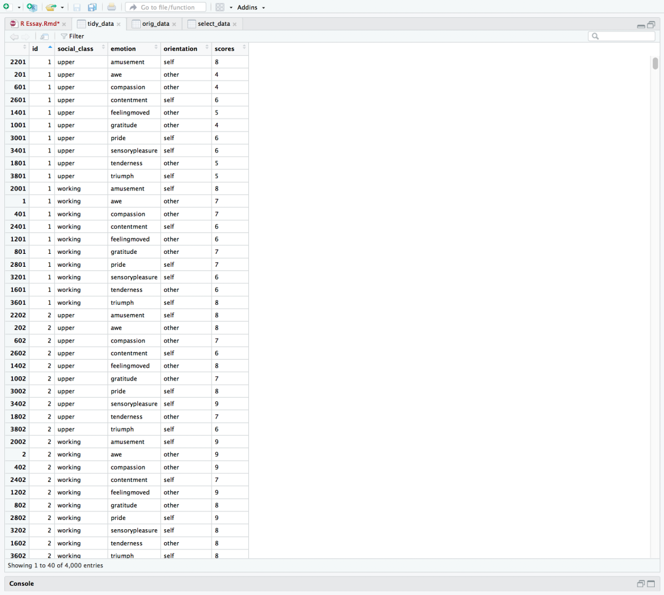The width and height of the screenshot is (664, 595).
Task: Click the vertical scrollbar thumb
Action: point(655,63)
